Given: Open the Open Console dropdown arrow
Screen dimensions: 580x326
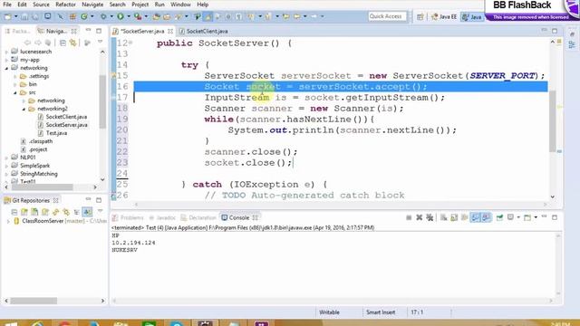Looking at the screenshot, I should pyautogui.click(x=536, y=217).
